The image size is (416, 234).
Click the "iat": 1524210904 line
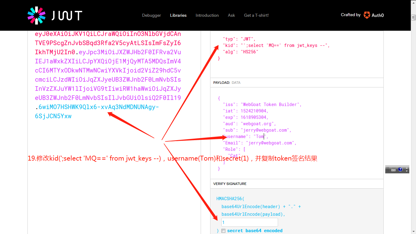point(246,111)
